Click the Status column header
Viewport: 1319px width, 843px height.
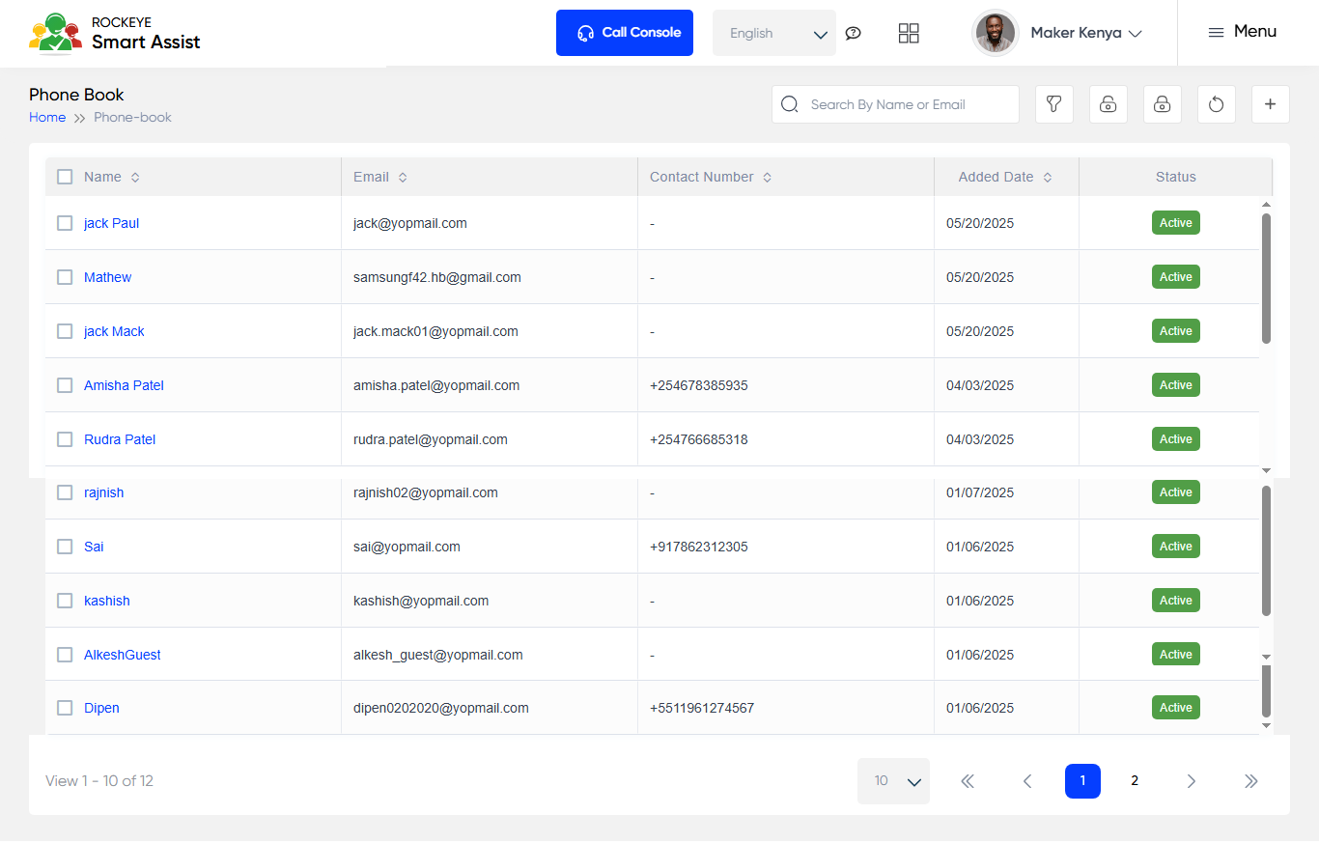coord(1176,178)
